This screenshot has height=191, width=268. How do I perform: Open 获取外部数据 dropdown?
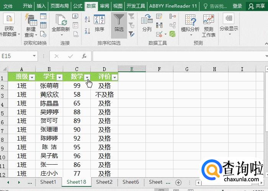(9, 25)
